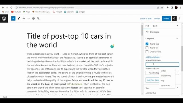Open the Gmail bookmark
Image resolution: width=183 pixels, height=103 pixels.
click(5, 12)
